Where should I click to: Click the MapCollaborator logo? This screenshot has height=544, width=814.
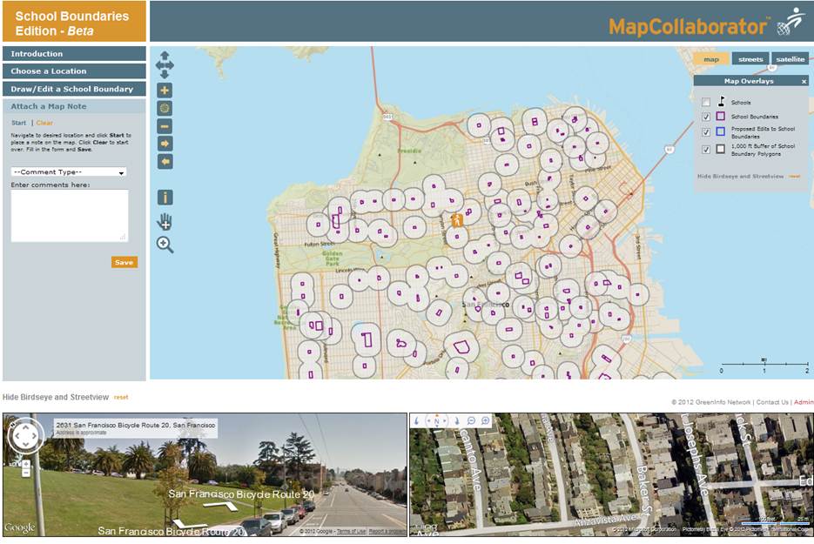pos(707,24)
